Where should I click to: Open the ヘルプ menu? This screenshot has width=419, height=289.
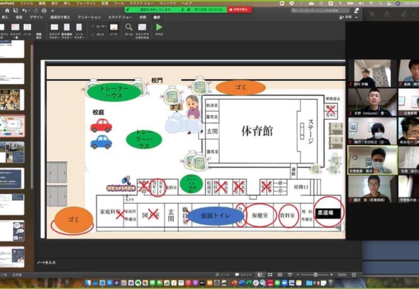pos(187,3)
